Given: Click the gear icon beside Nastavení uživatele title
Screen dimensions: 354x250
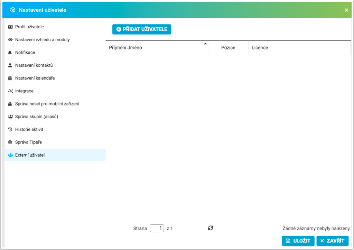Looking at the screenshot, I should tap(13, 10).
